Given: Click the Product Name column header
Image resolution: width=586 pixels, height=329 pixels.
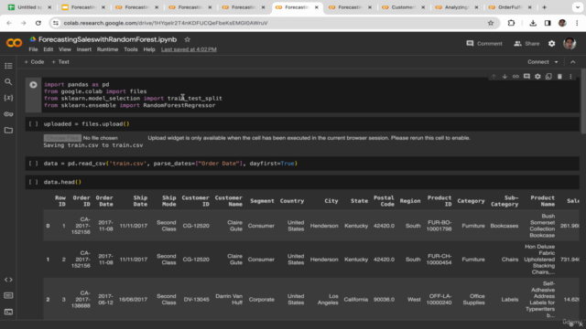Looking at the screenshot, I should 542,201.
